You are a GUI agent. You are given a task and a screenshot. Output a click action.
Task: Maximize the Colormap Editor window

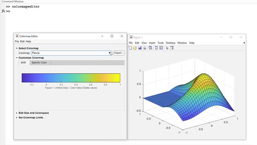[x=112, y=36]
